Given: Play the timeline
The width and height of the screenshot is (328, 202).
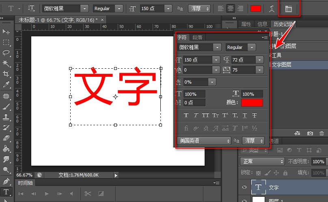Looking at the screenshot, I should [x=47, y=194].
